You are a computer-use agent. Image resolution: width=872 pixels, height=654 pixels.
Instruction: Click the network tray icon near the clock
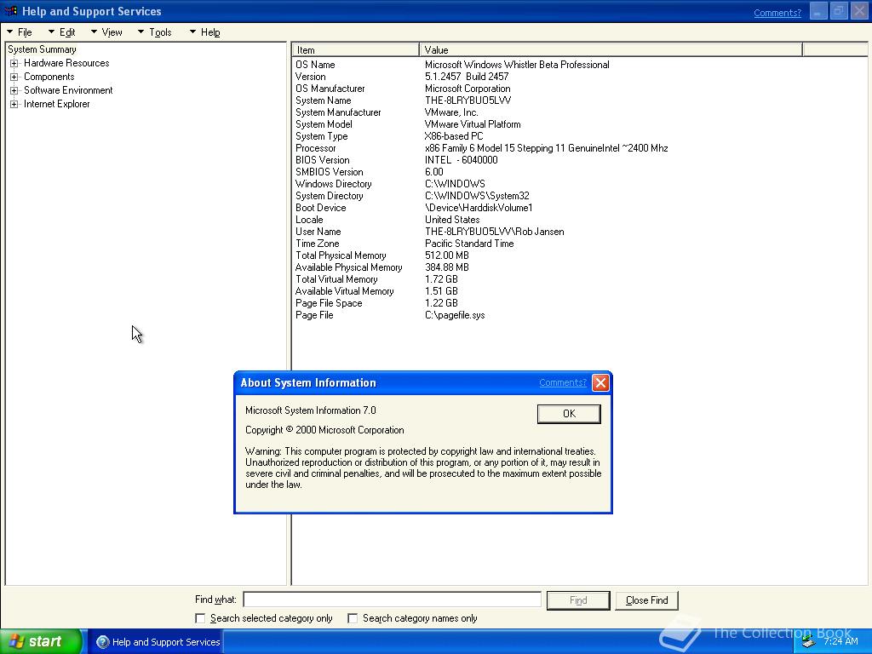tap(809, 642)
